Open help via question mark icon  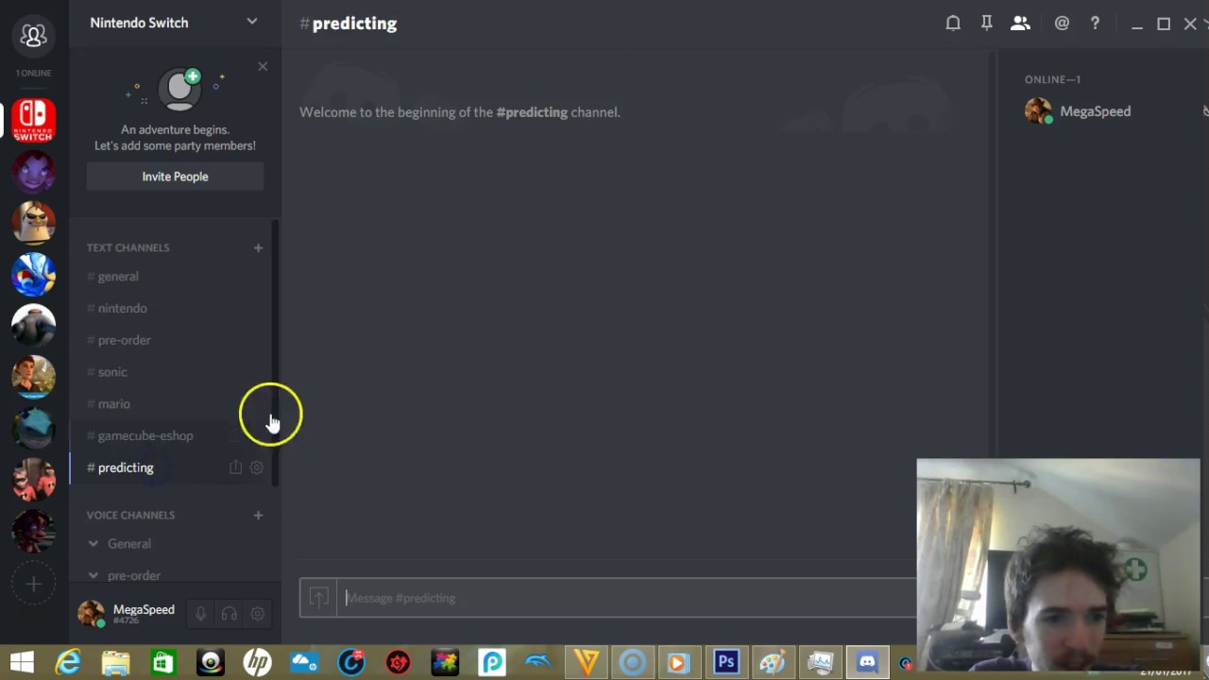pyautogui.click(x=1095, y=24)
